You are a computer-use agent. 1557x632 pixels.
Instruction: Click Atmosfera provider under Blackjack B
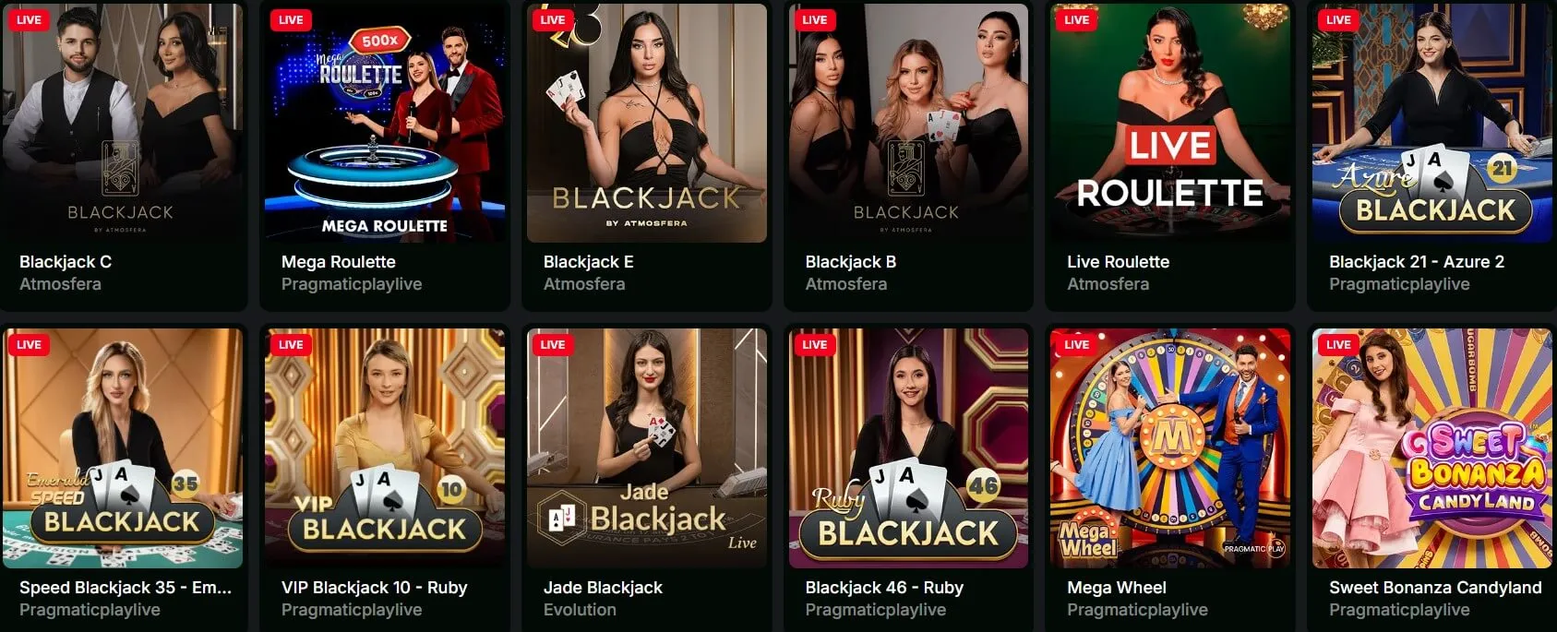(845, 284)
